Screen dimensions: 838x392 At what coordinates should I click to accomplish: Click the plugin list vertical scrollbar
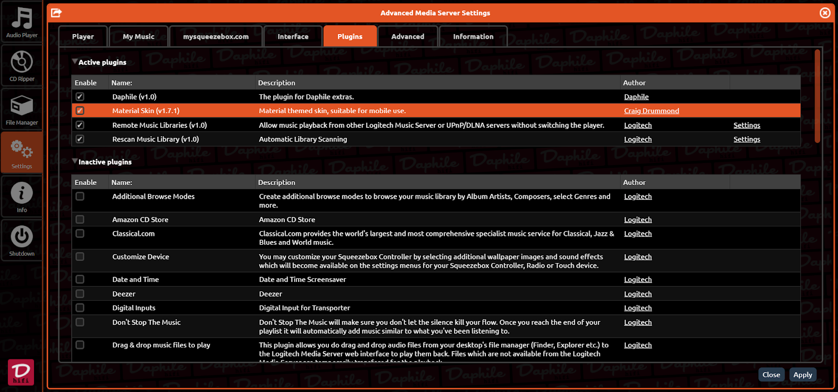(818, 96)
